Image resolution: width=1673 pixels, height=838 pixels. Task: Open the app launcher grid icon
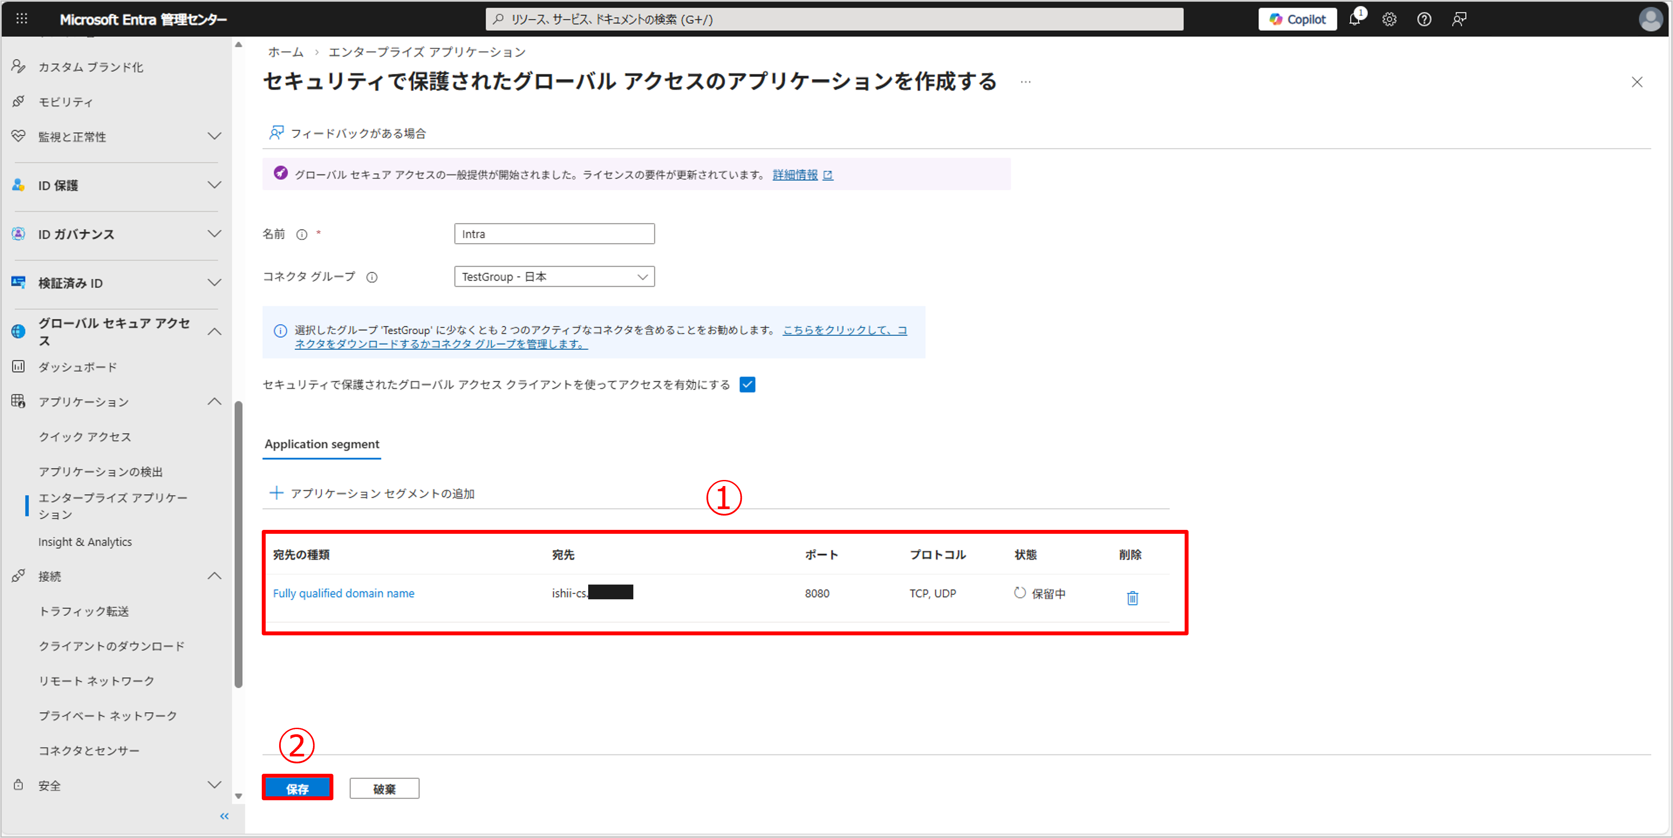21,19
